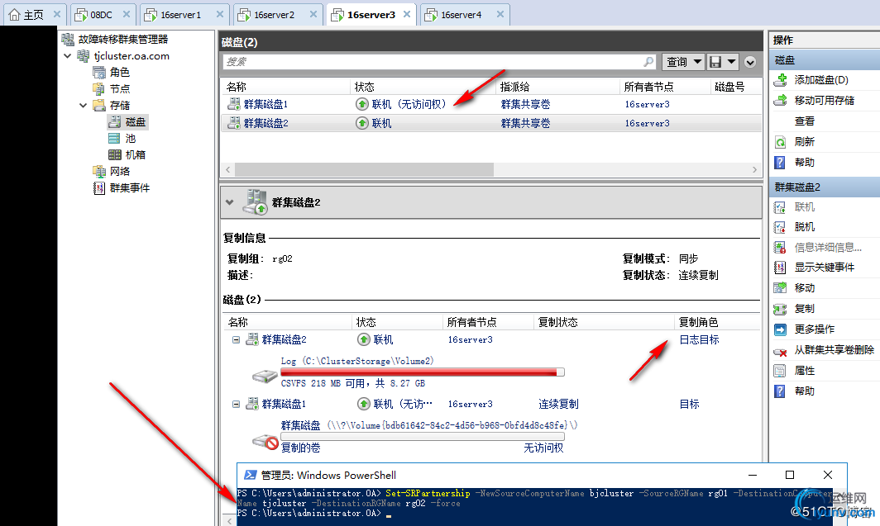Click 显示关键事件 action
This screenshot has width=880, height=526.
(x=824, y=268)
